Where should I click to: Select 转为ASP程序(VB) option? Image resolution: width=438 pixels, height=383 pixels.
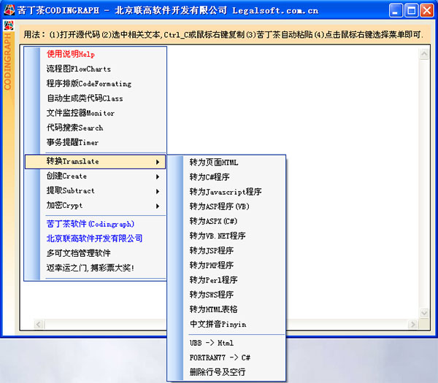[226, 206]
